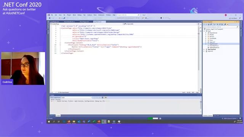Select the Solution 'App1' root node
The width and height of the screenshot is (244, 137).
click(x=214, y=29)
